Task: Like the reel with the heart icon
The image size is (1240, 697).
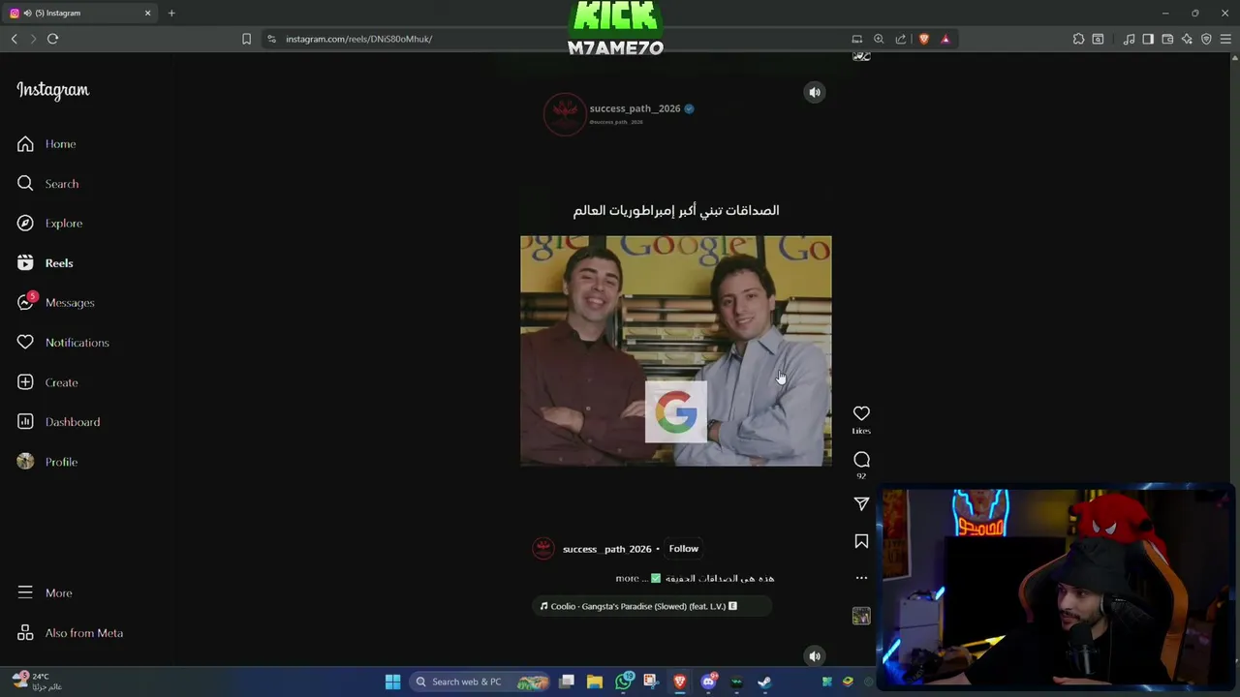Action: (861, 413)
